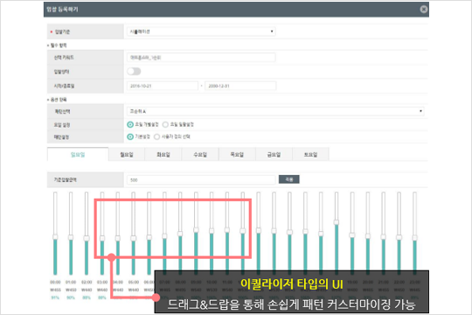Click the 02:00 hour slider handle
Viewport: 472px width, 315px height.
(87, 238)
